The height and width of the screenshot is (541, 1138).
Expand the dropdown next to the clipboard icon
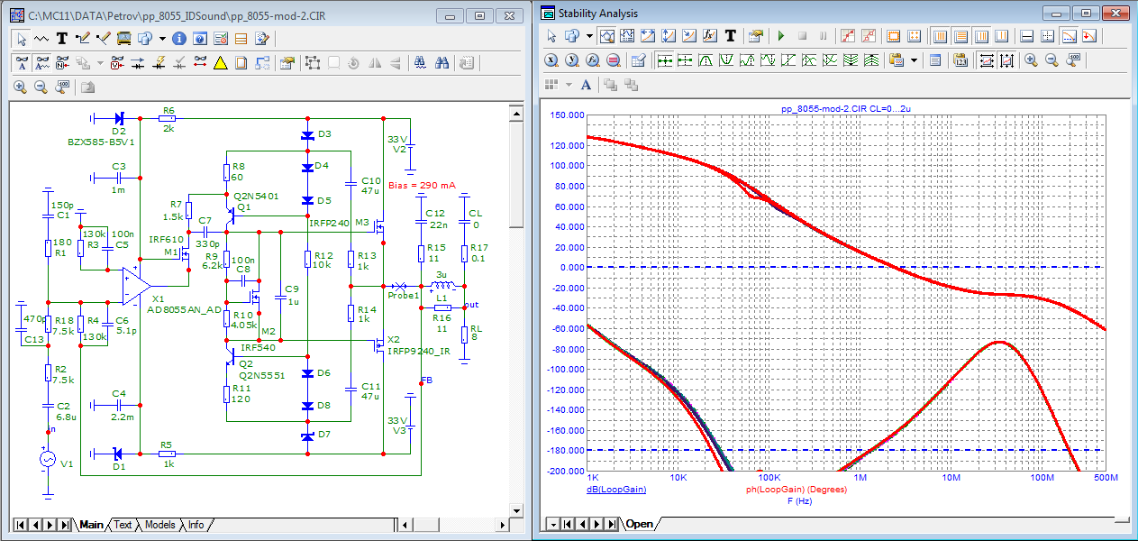pyautogui.click(x=915, y=60)
